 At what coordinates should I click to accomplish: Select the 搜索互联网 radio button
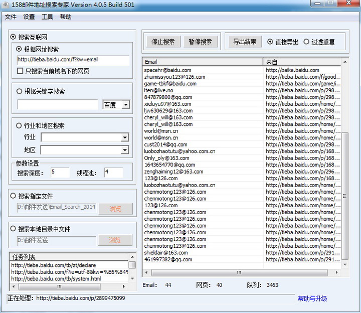pyautogui.click(x=14, y=37)
